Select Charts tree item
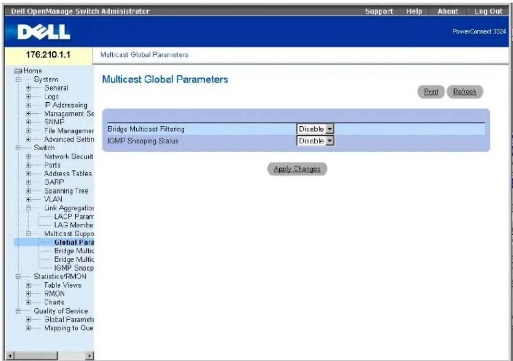This screenshot has width=513, height=361. (54, 302)
